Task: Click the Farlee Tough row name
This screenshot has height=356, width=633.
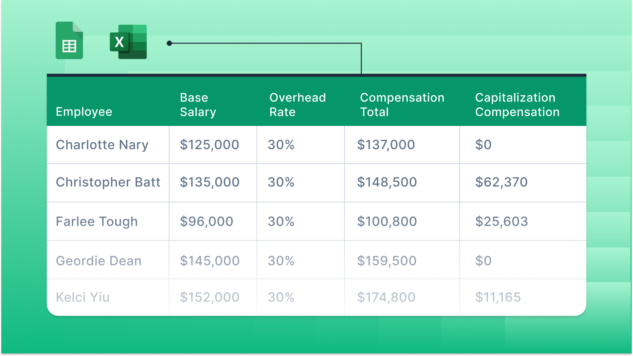Action: click(x=97, y=222)
